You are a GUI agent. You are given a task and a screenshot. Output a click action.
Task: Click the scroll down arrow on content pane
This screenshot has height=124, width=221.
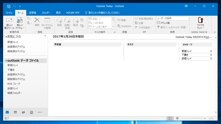tap(216, 112)
